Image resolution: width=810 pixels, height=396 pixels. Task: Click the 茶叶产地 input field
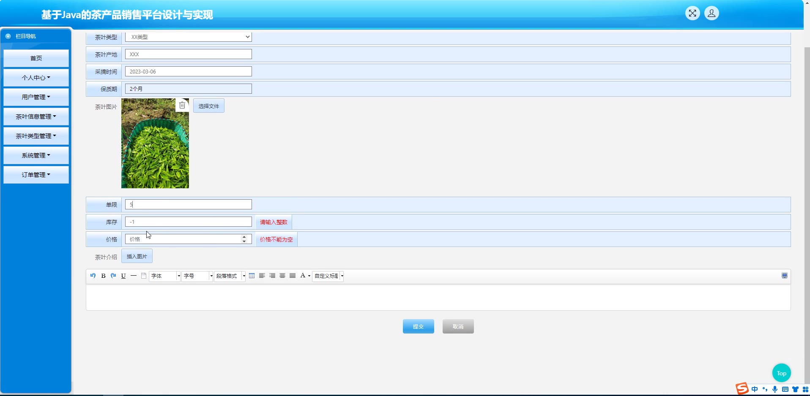pos(189,54)
